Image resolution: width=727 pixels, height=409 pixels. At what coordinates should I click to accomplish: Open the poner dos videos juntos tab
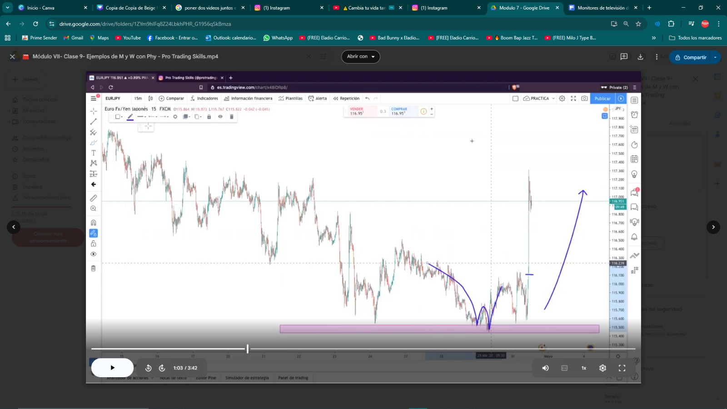tap(210, 8)
